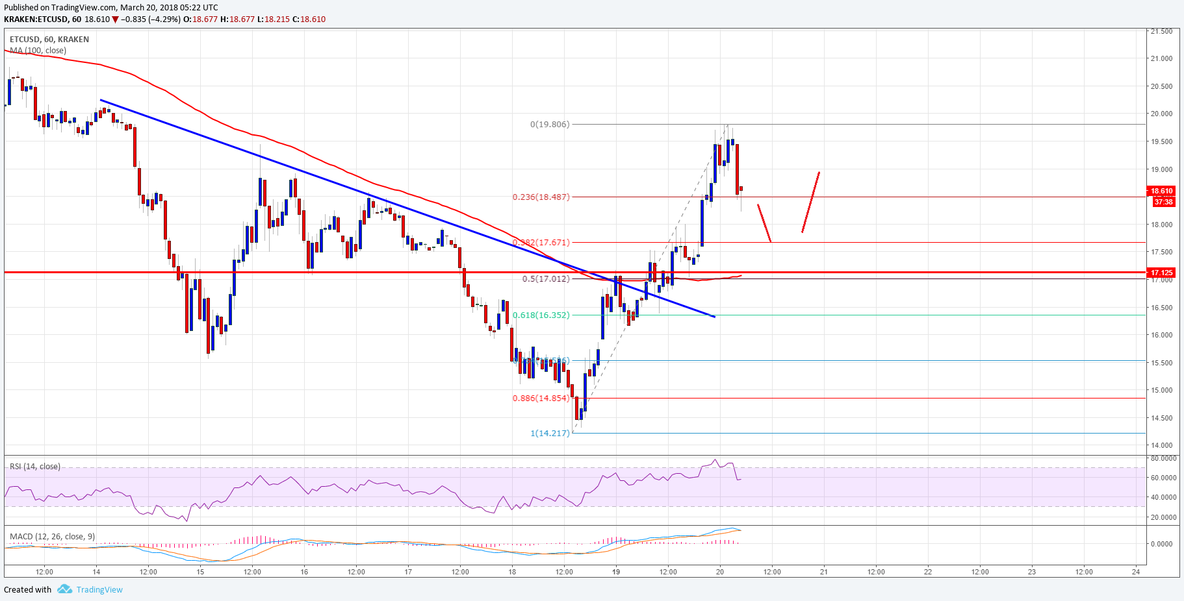Click date label 17 on time axis
Viewport: 1184px width, 601px height.
click(408, 572)
